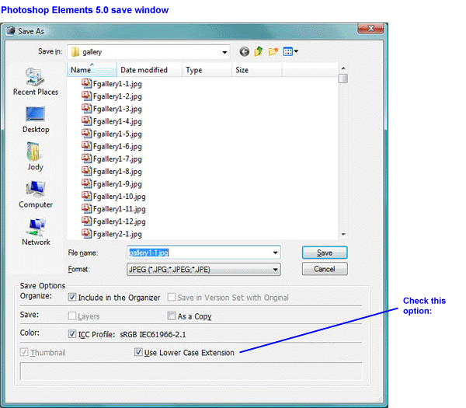
Task: Open Recent Places location
Action: coord(36,82)
